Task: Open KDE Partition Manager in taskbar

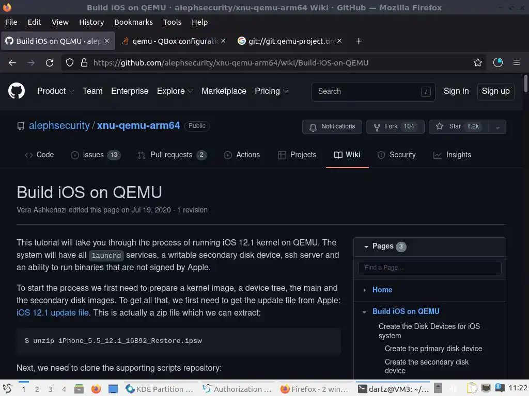Action: pyautogui.click(x=160, y=389)
